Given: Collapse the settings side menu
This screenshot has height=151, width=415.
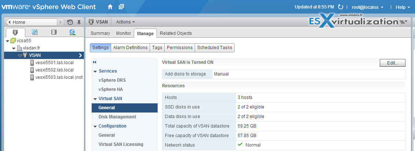Looking at the screenshot, I should tap(95, 62).
